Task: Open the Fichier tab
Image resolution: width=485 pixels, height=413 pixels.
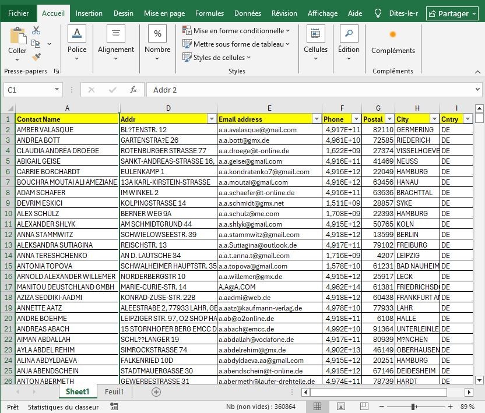Action: (x=18, y=13)
